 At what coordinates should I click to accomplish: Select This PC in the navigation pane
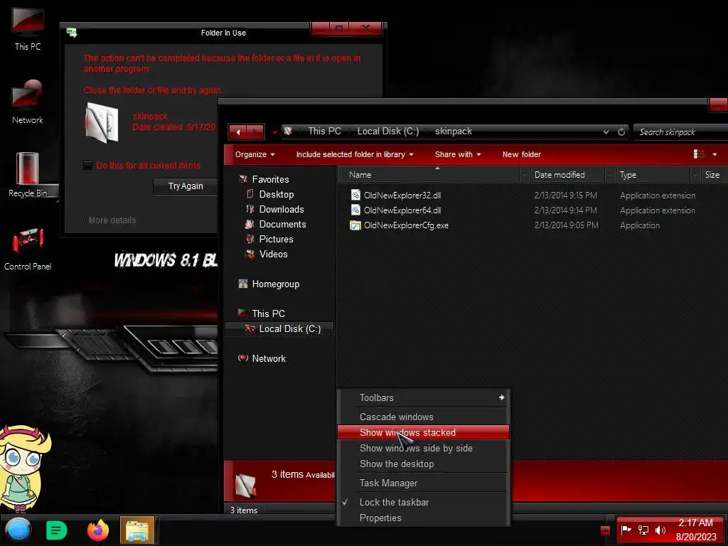(268, 314)
